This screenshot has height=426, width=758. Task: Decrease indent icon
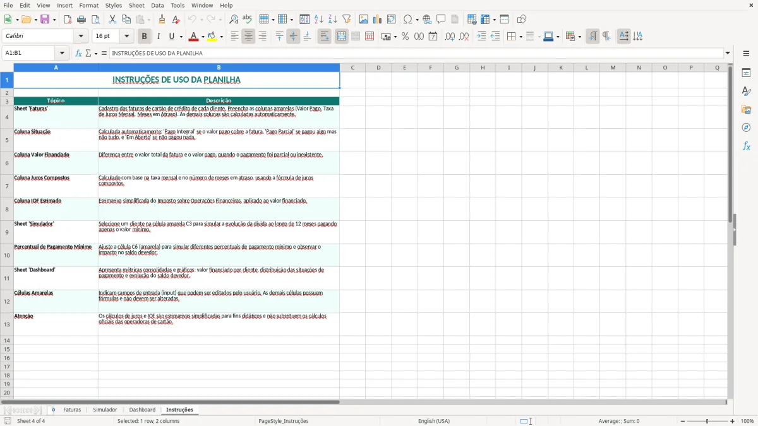(x=495, y=37)
